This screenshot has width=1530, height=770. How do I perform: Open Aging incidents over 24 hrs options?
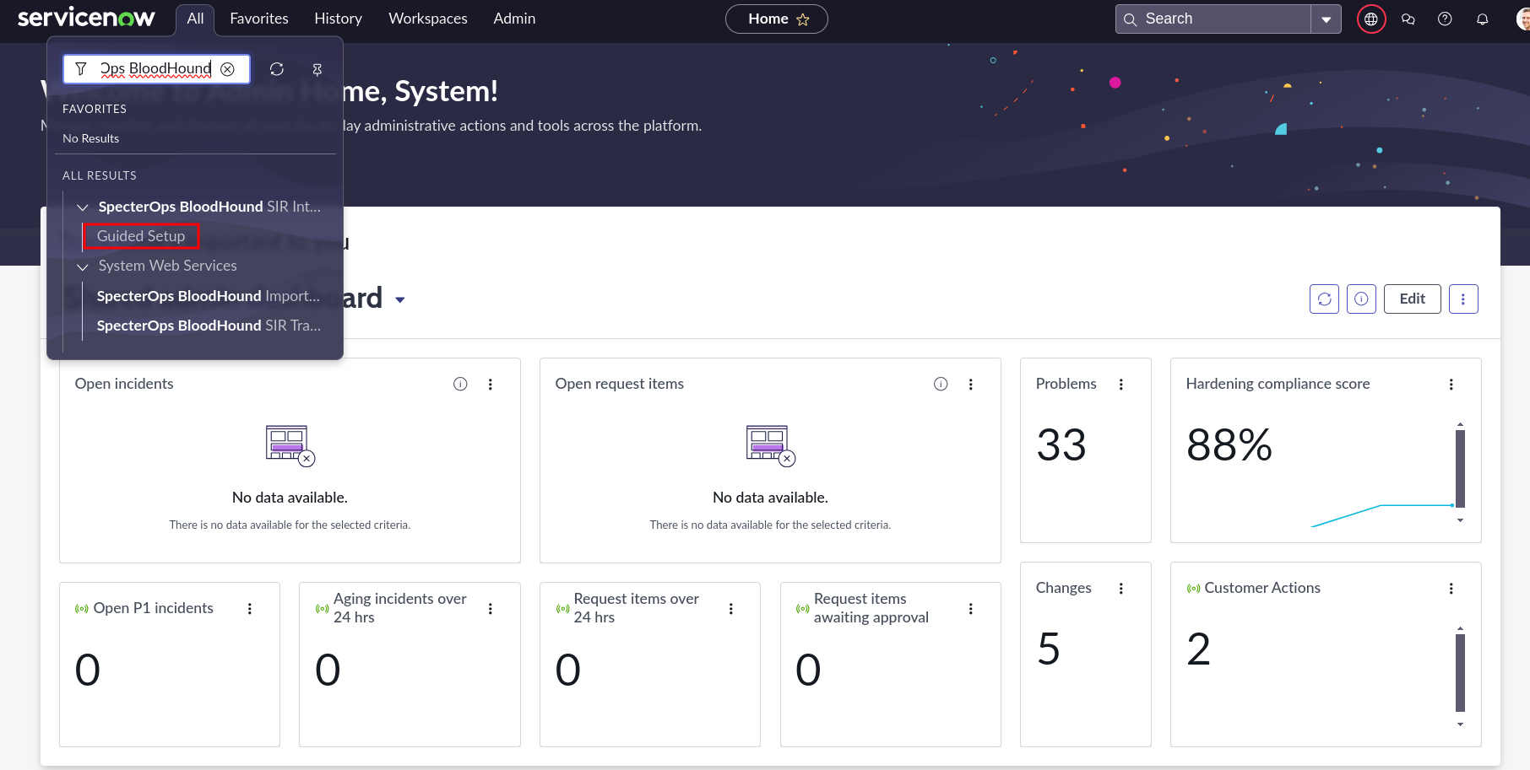[491, 609]
